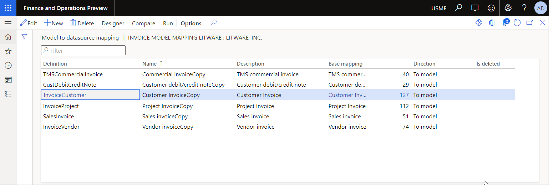Sort by Is deleted column header
Image resolution: width=549 pixels, height=185 pixels.
click(488, 64)
